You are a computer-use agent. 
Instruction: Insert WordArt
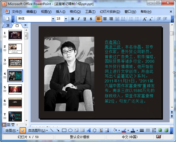click(89, 130)
